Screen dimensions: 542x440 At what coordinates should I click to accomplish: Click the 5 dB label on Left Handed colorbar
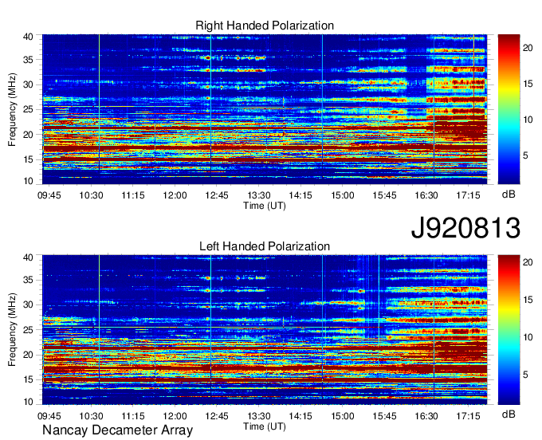525,375
